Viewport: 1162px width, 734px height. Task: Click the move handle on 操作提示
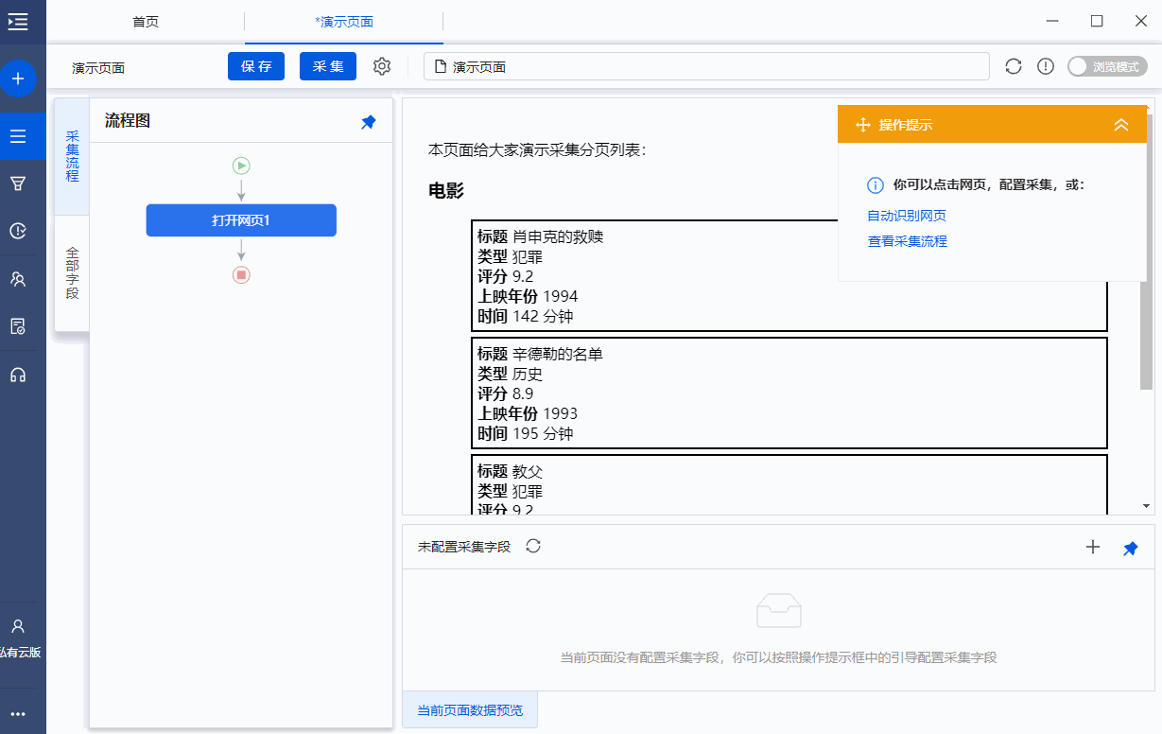(862, 125)
